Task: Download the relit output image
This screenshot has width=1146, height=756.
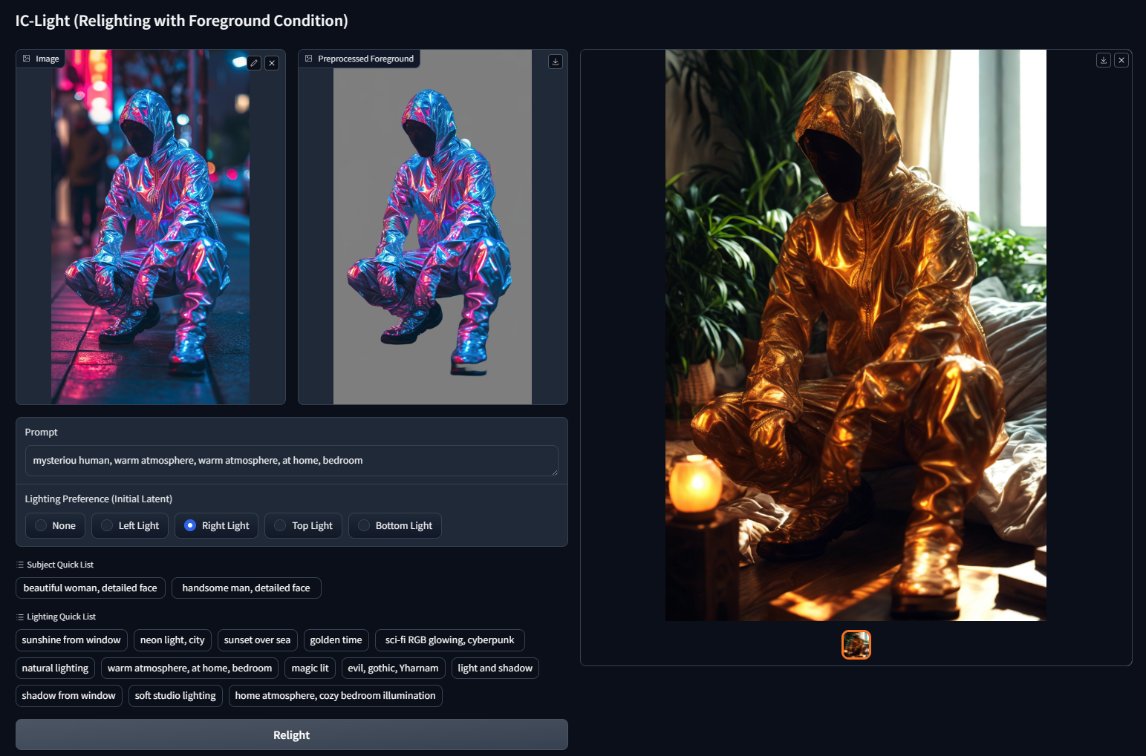Action: (x=1104, y=60)
